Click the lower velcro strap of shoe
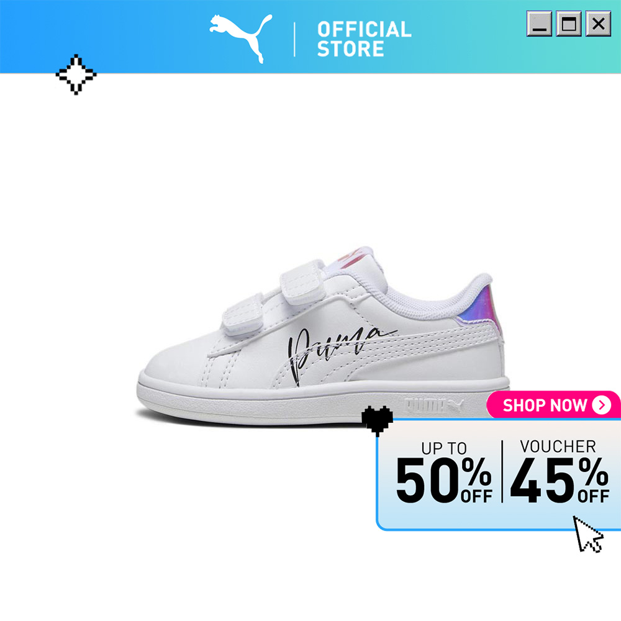Viewport: 621px width, 621px height. [243, 314]
